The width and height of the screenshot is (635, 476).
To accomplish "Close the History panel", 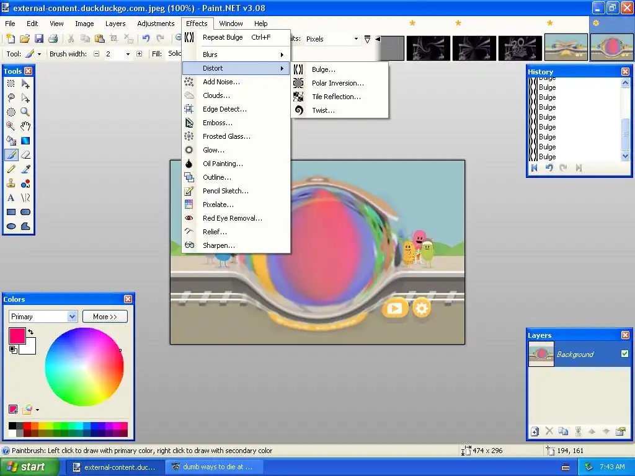I will (625, 72).
